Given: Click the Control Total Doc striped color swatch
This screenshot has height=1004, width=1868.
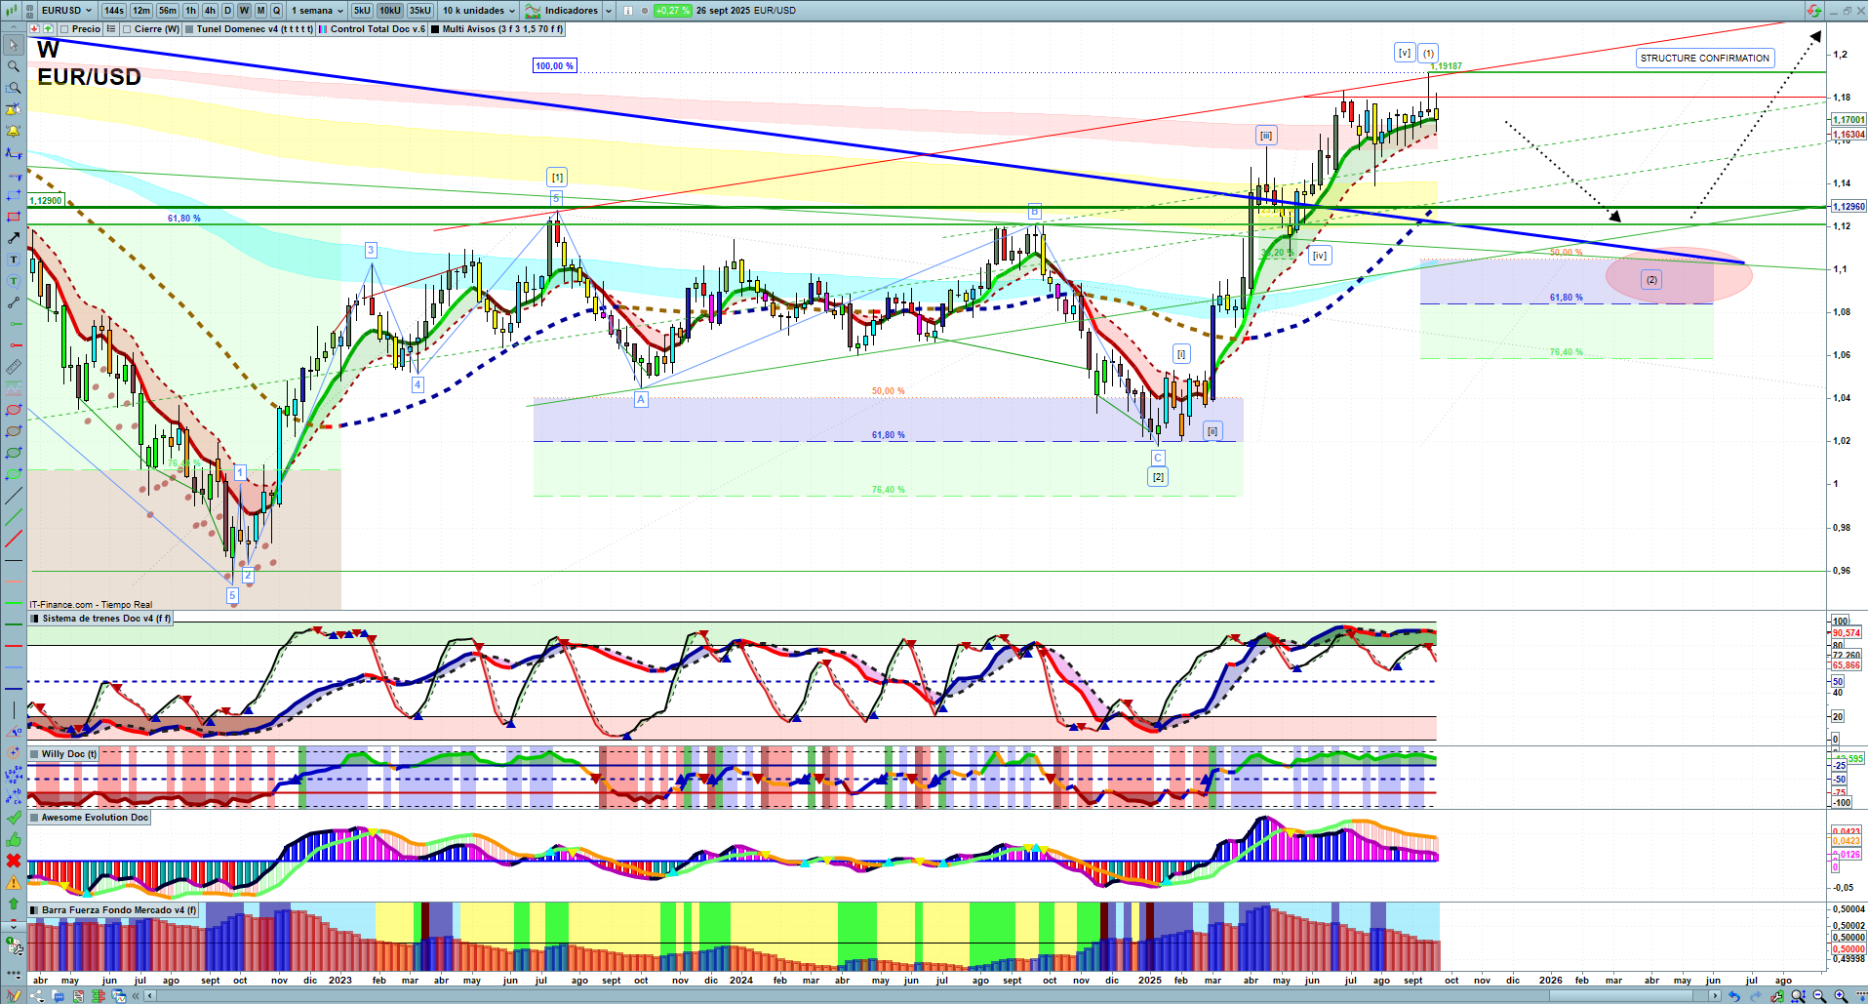Looking at the screenshot, I should [323, 29].
